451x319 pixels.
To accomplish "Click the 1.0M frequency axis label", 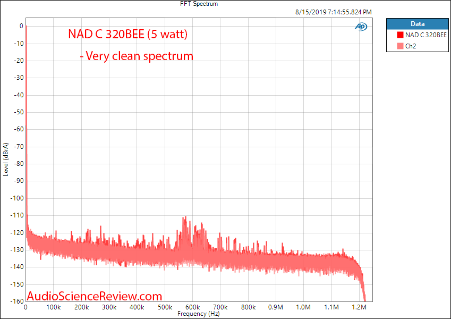I will [x=303, y=307].
